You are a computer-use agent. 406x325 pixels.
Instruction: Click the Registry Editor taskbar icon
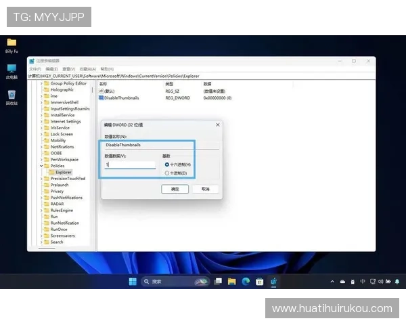[273, 281]
